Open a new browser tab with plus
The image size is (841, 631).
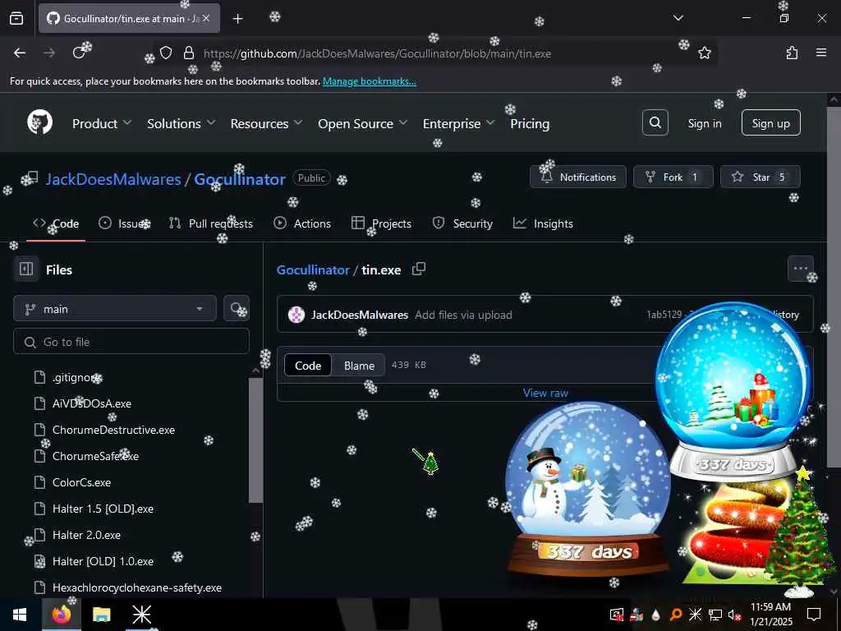click(x=237, y=19)
